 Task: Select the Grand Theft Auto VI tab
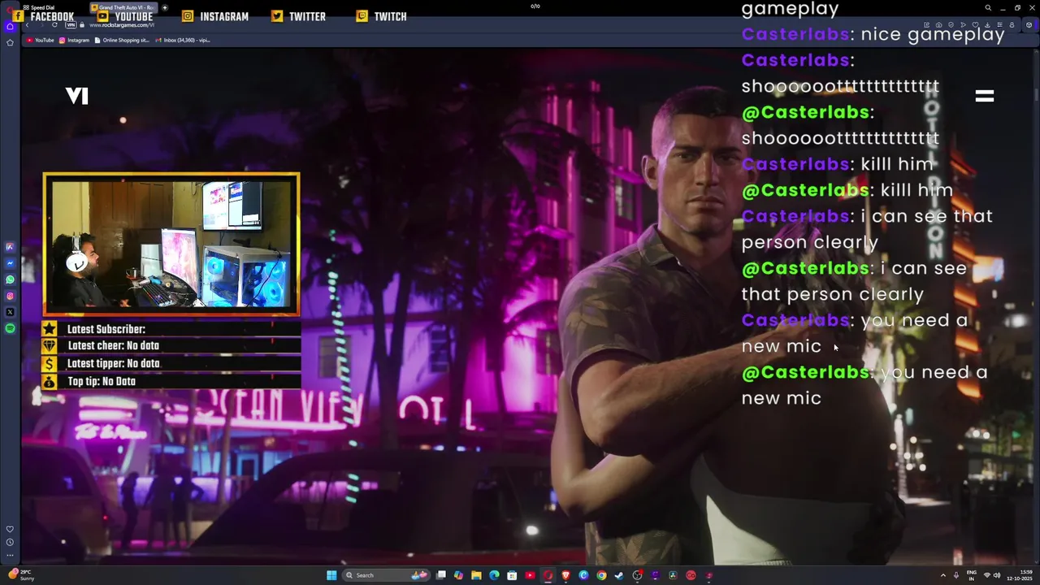click(x=123, y=7)
